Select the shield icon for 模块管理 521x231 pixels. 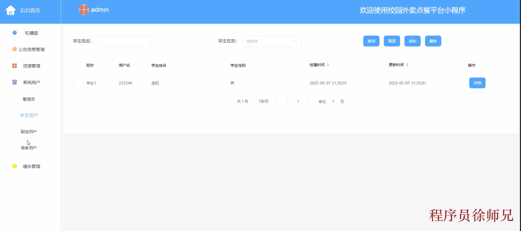point(14,166)
